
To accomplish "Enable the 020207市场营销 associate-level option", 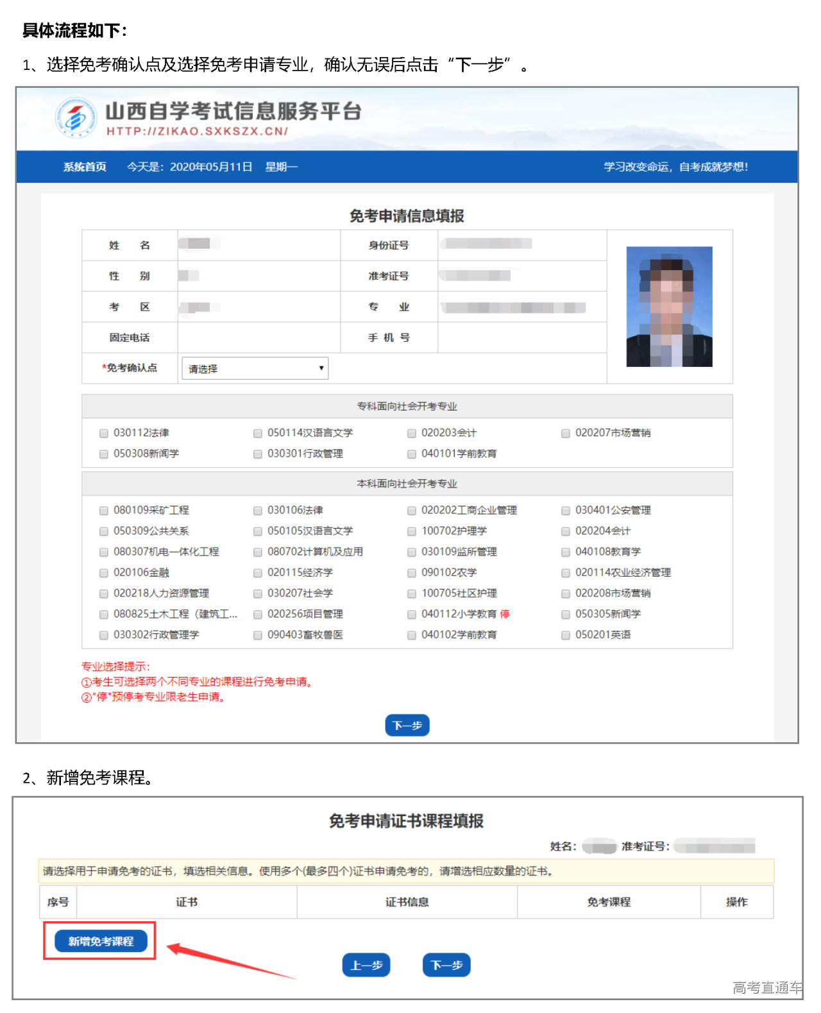I will coord(566,433).
